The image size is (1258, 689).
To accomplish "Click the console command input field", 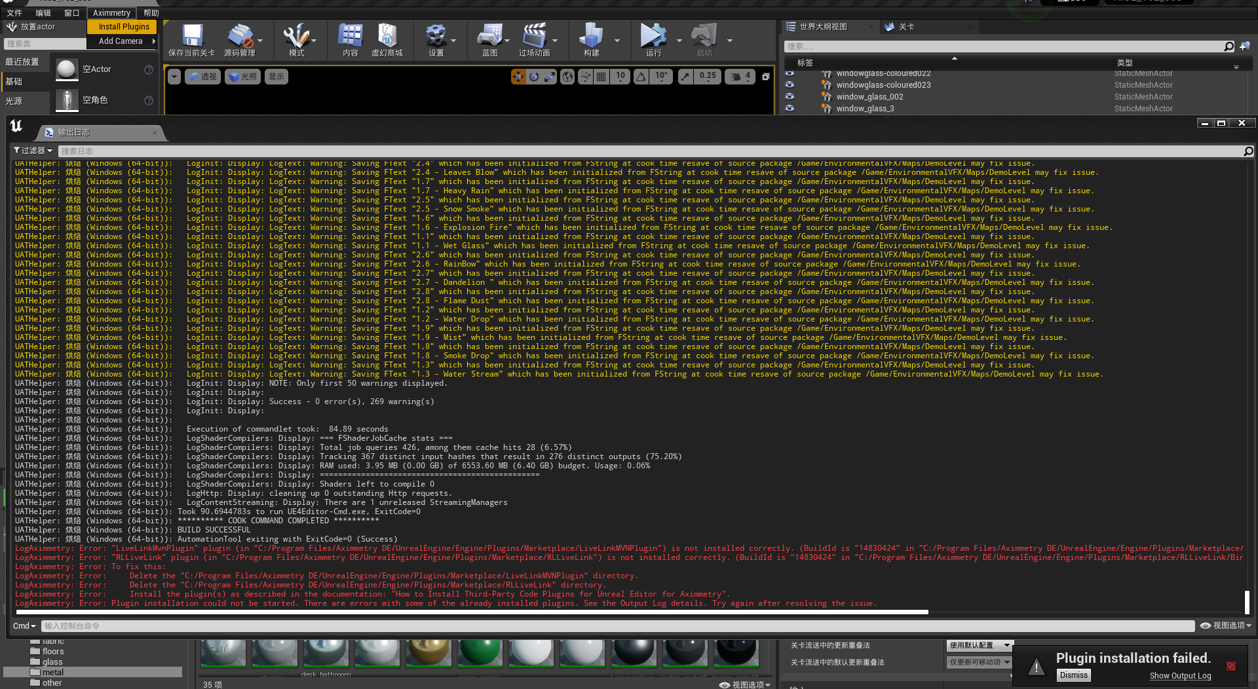I will pos(618,626).
